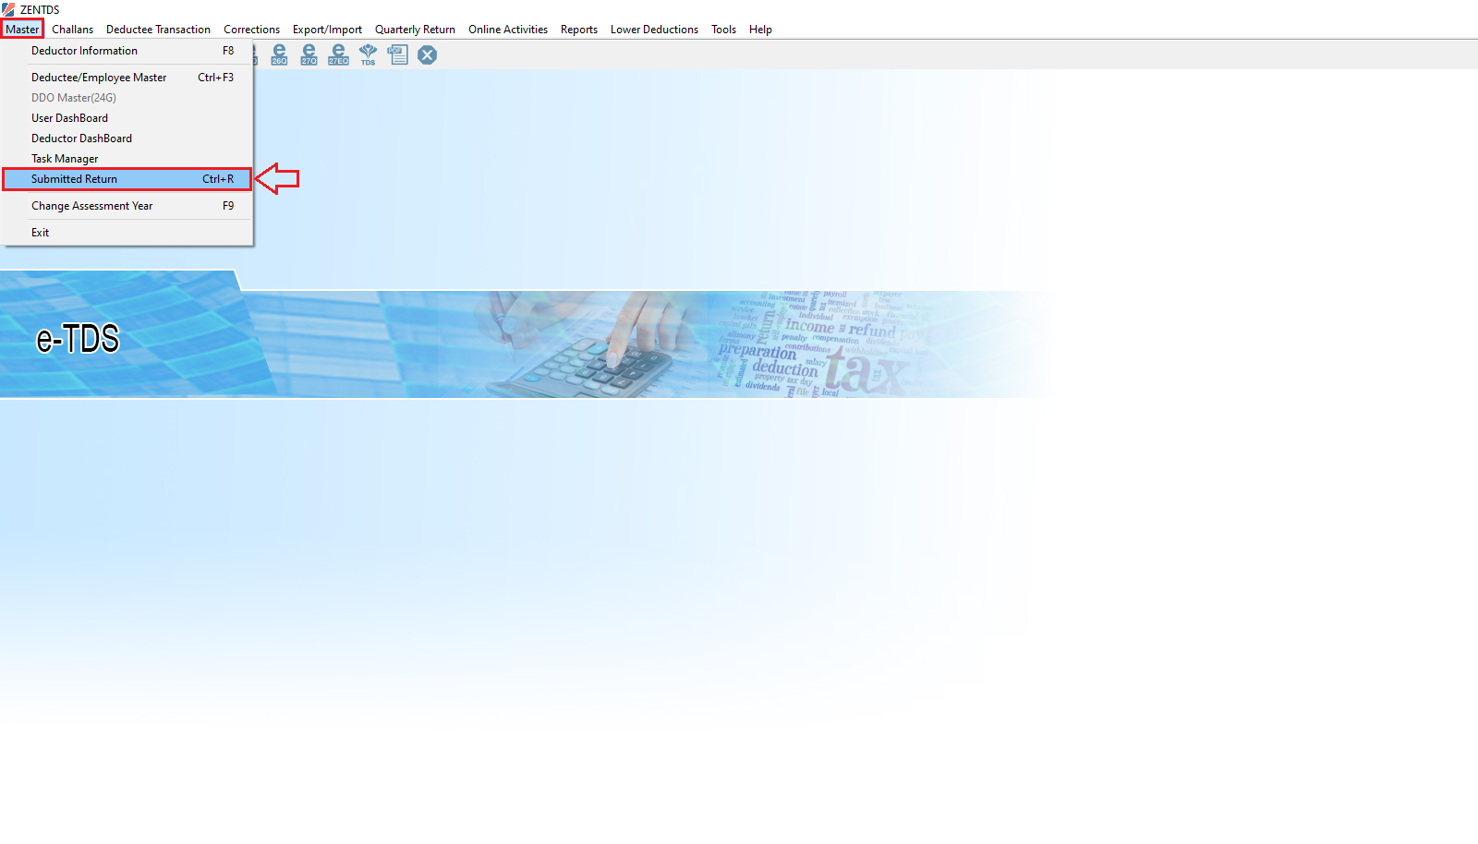Close the Master menu via its menu bar title
Viewport: 1478px width, 844px height.
(x=22, y=30)
